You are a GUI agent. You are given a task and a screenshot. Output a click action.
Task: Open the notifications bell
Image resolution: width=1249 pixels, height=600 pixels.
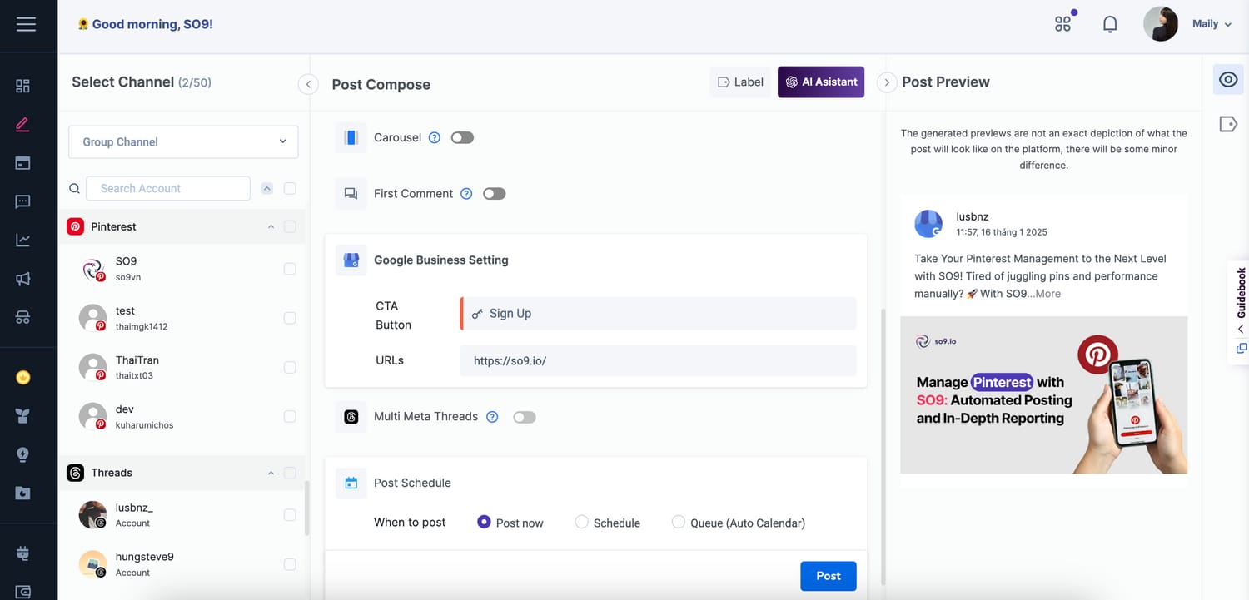coord(1110,24)
